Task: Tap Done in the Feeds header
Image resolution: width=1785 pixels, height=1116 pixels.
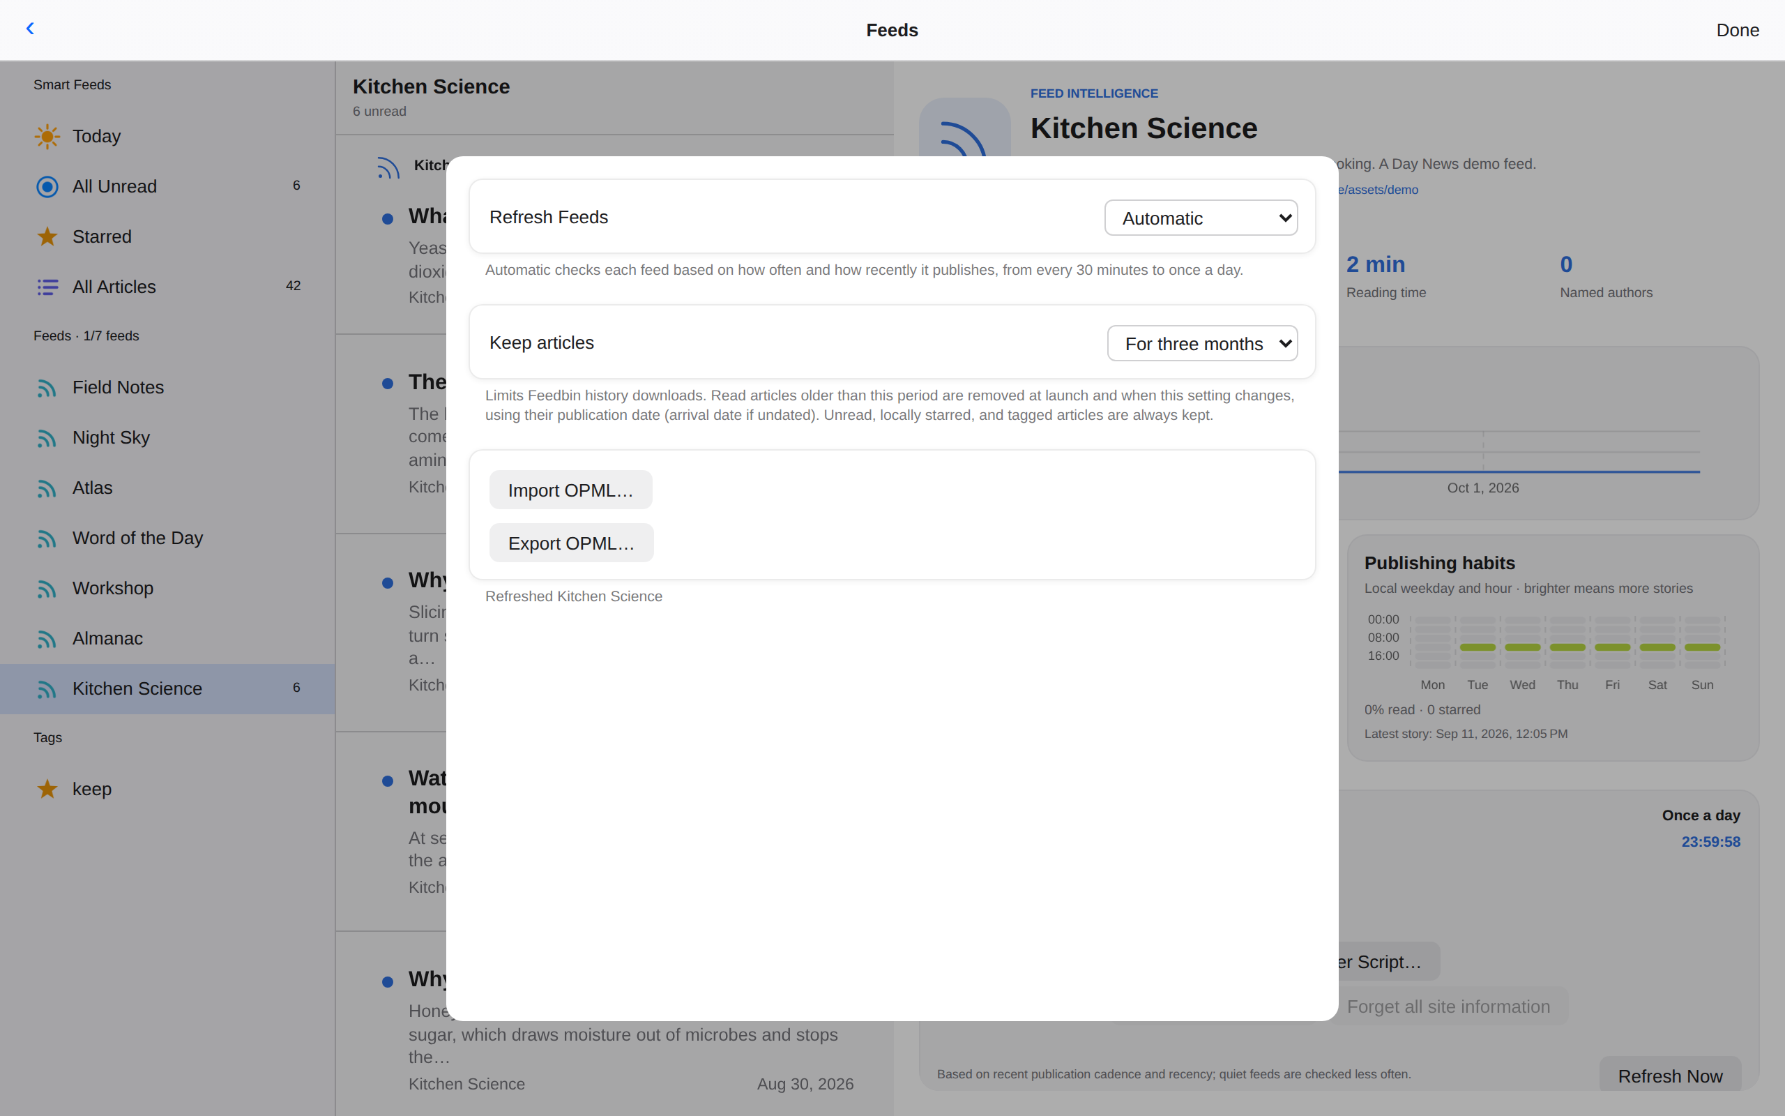Action: [x=1737, y=30]
